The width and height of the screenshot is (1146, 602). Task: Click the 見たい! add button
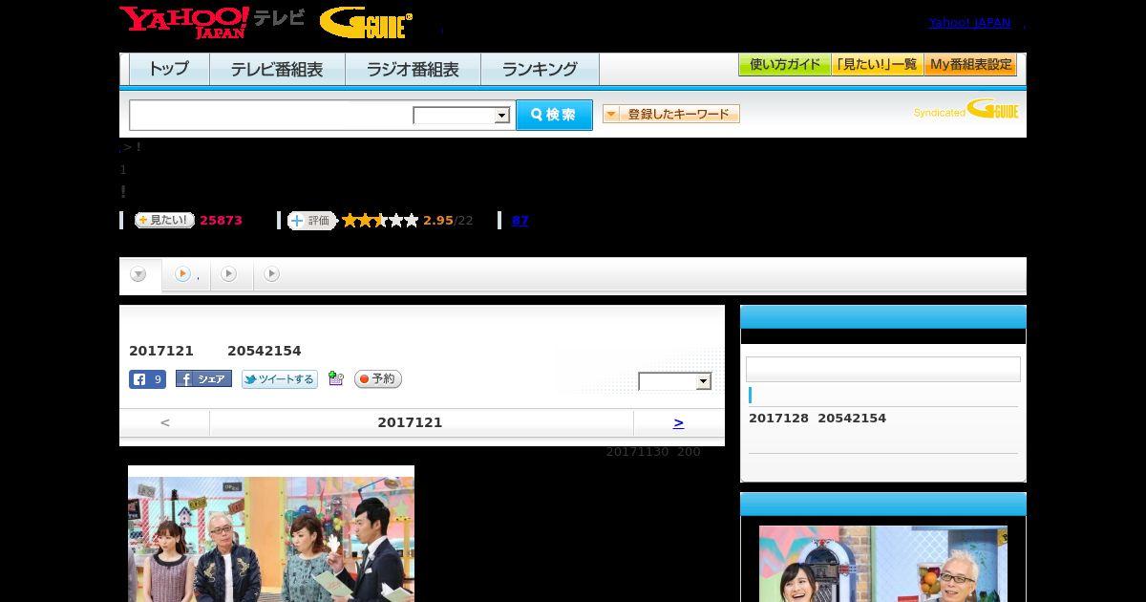(x=164, y=220)
